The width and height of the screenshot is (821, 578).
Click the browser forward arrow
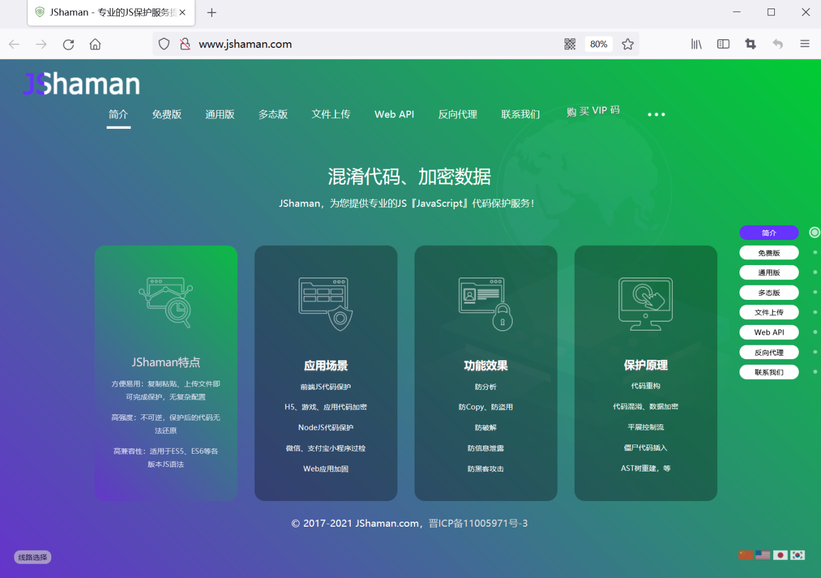click(41, 44)
